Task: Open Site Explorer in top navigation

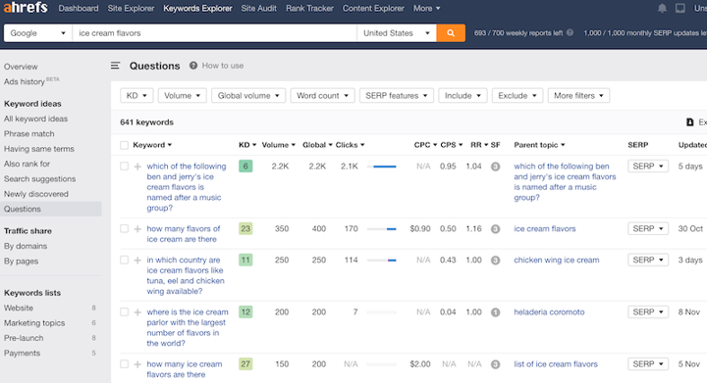Action: (131, 8)
